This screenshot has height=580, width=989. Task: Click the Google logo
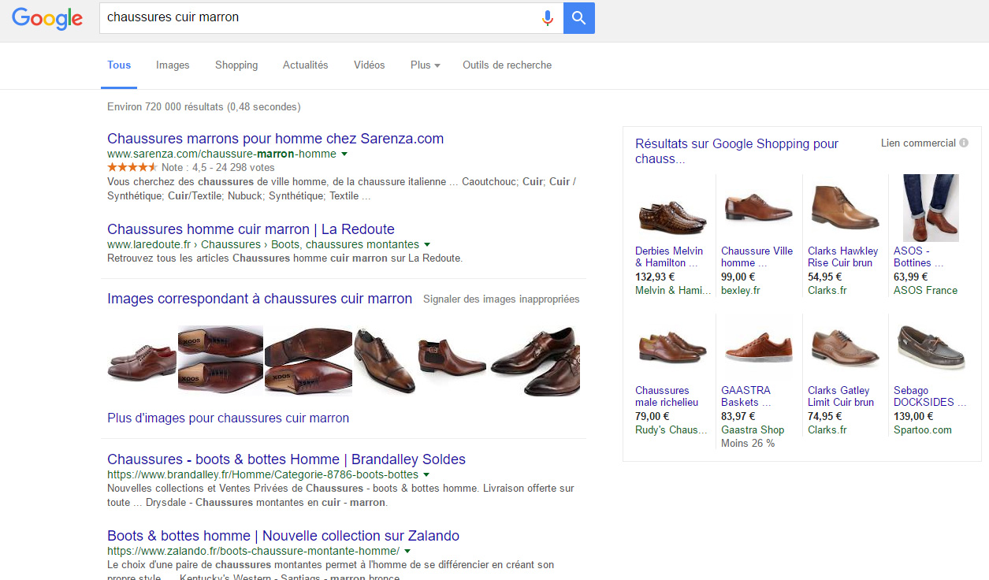[x=47, y=19]
